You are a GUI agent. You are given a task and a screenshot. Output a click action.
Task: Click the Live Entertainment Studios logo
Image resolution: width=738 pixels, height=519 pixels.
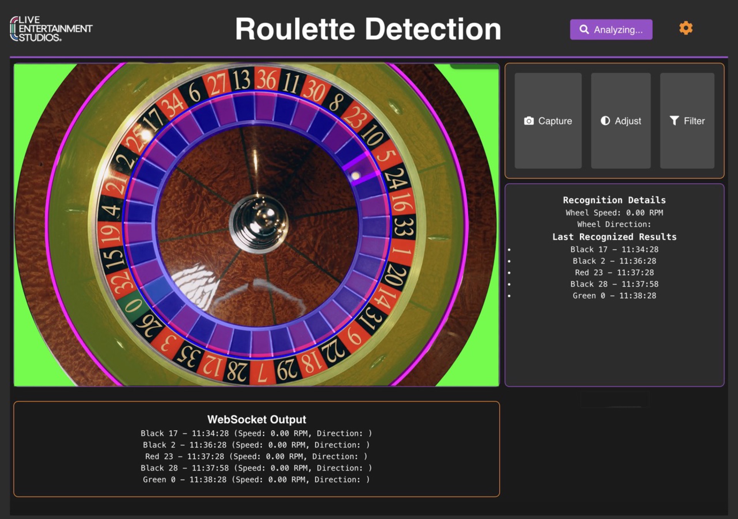(x=51, y=29)
